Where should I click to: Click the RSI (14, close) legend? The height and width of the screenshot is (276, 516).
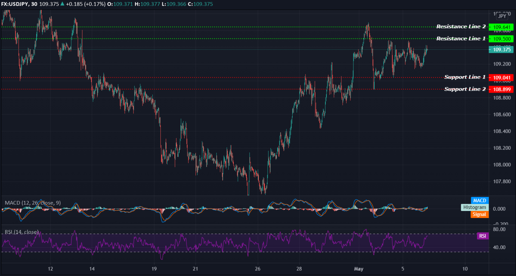pos(22,232)
